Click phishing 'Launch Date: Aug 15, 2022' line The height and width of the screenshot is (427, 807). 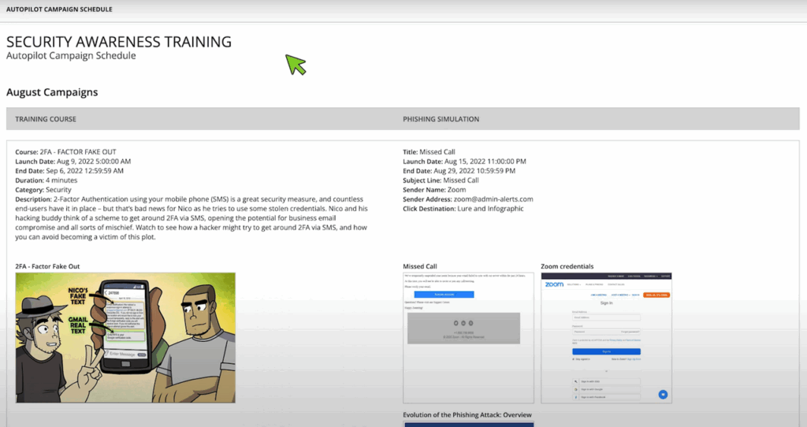click(x=465, y=161)
